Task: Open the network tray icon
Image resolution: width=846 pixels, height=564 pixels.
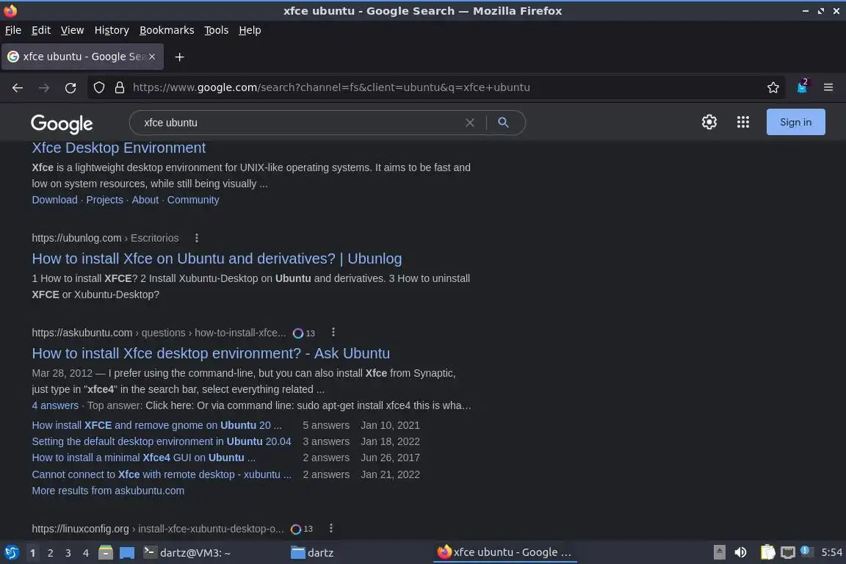Action: click(x=788, y=552)
